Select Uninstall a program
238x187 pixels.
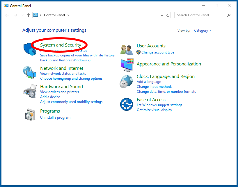point(55,117)
